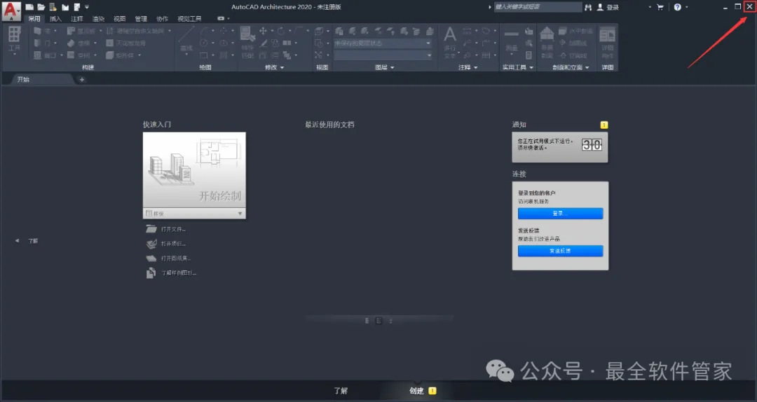Screen dimensions: 757x402
Task: Click the Help question mark icon
Action: point(677,7)
